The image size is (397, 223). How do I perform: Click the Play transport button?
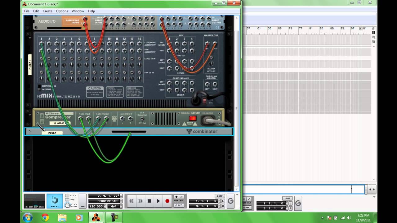tap(158, 201)
